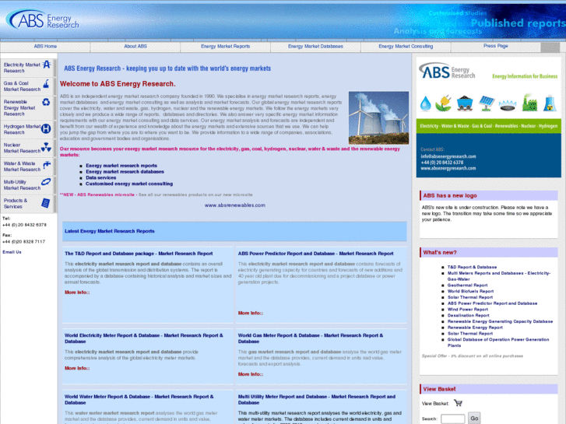Click the Hydrogen Market Research H icon

[x=46, y=128]
